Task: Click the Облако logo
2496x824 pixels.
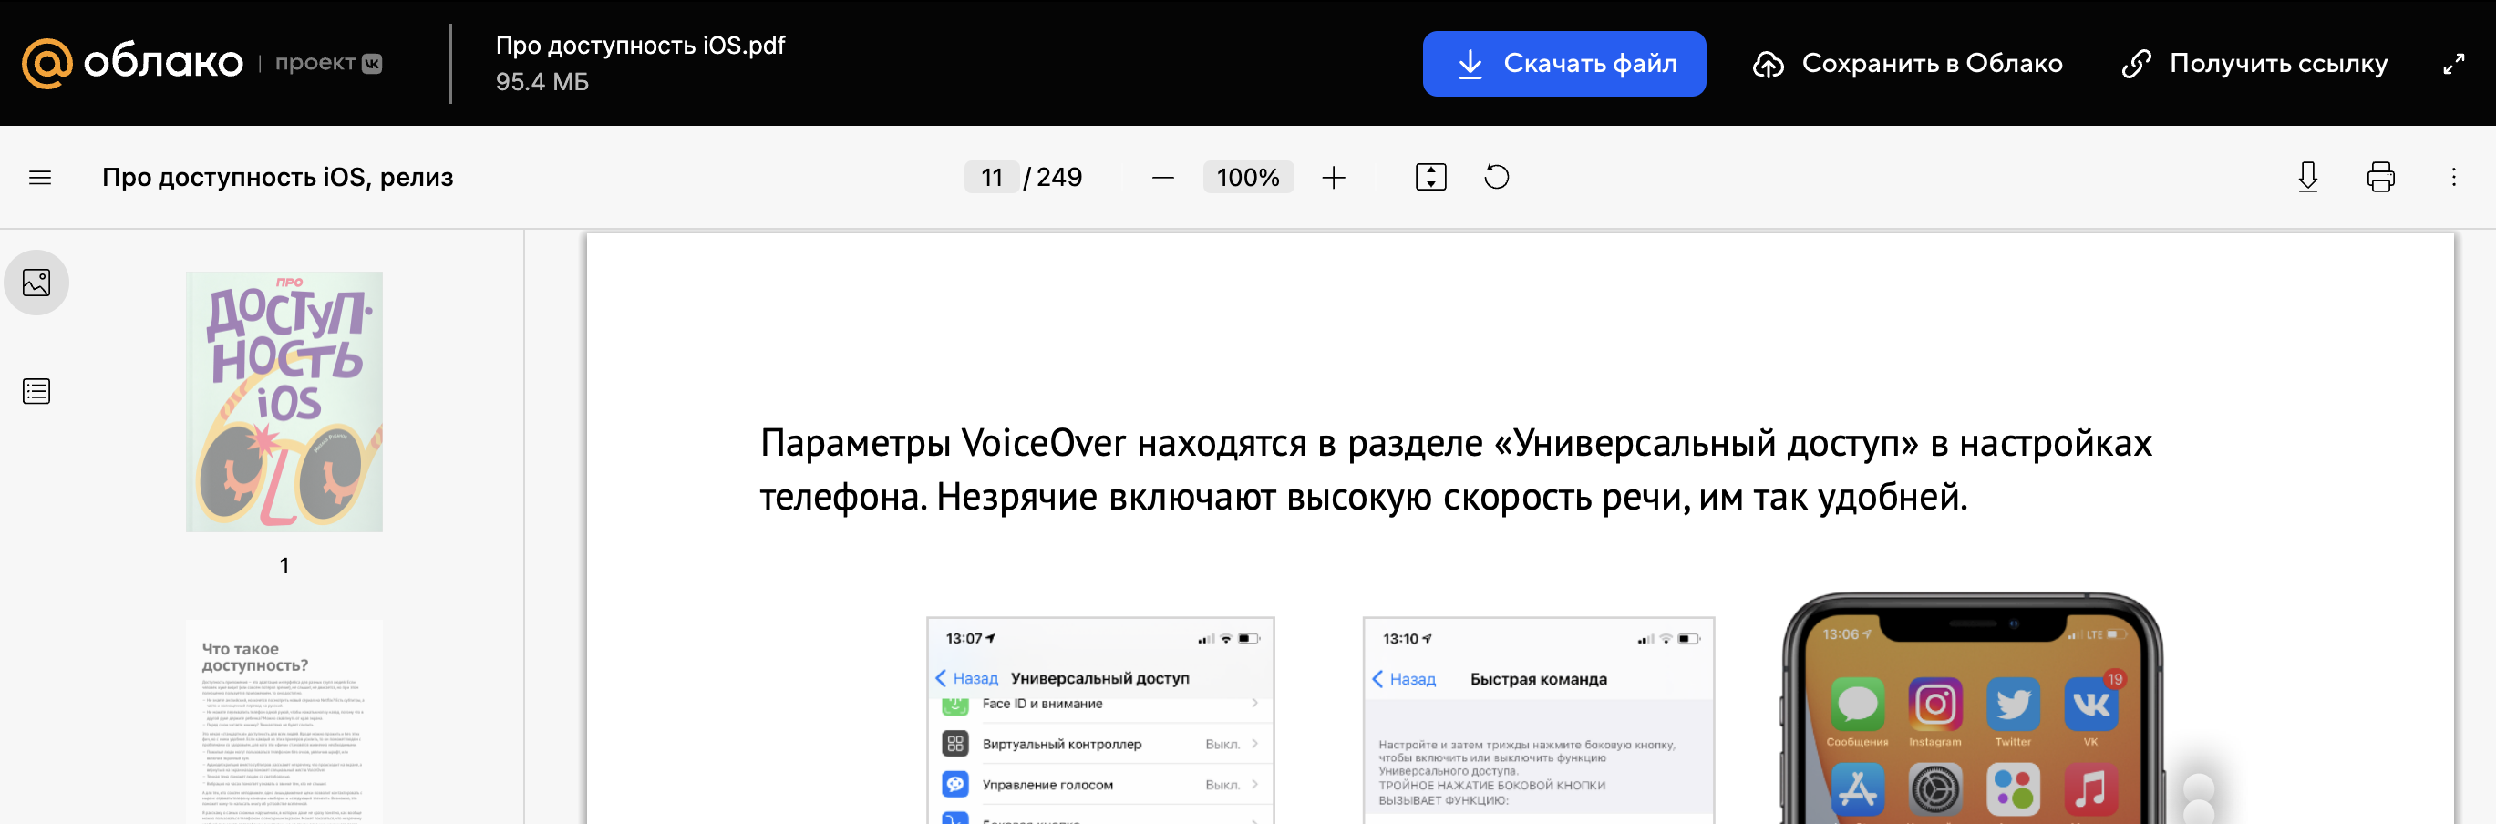Action: click(x=133, y=63)
